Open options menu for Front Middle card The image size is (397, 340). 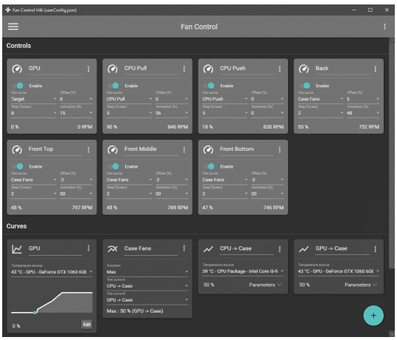[184, 150]
